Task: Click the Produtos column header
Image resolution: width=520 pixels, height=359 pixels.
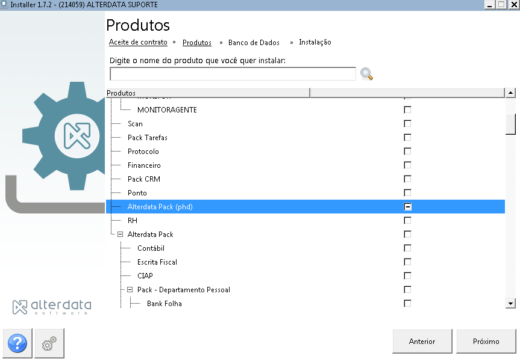Action: tap(208, 93)
